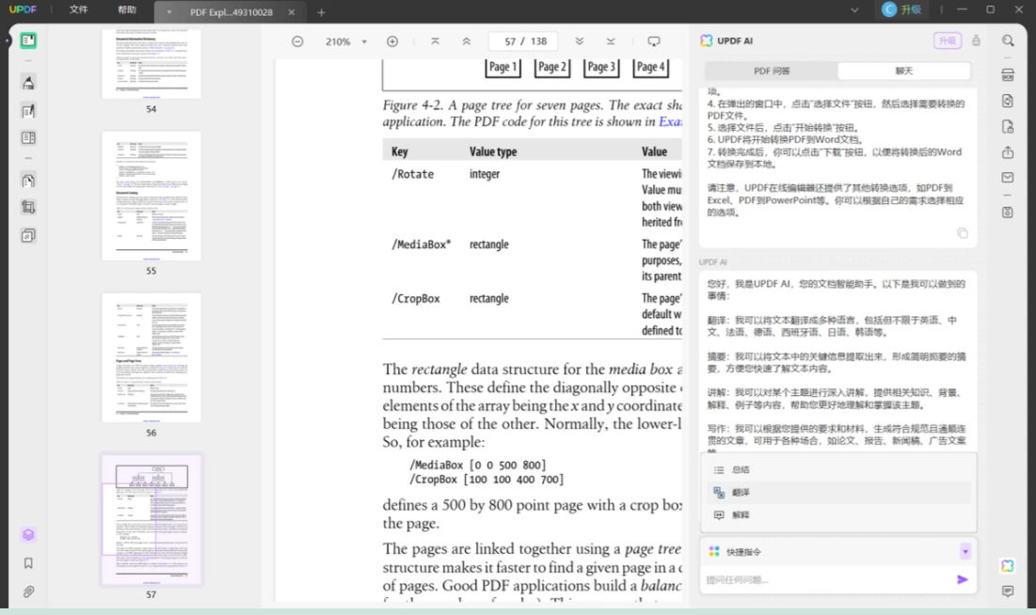The width and height of the screenshot is (1036, 615).
Task: Open the zoom percentage dropdown
Action: [364, 41]
